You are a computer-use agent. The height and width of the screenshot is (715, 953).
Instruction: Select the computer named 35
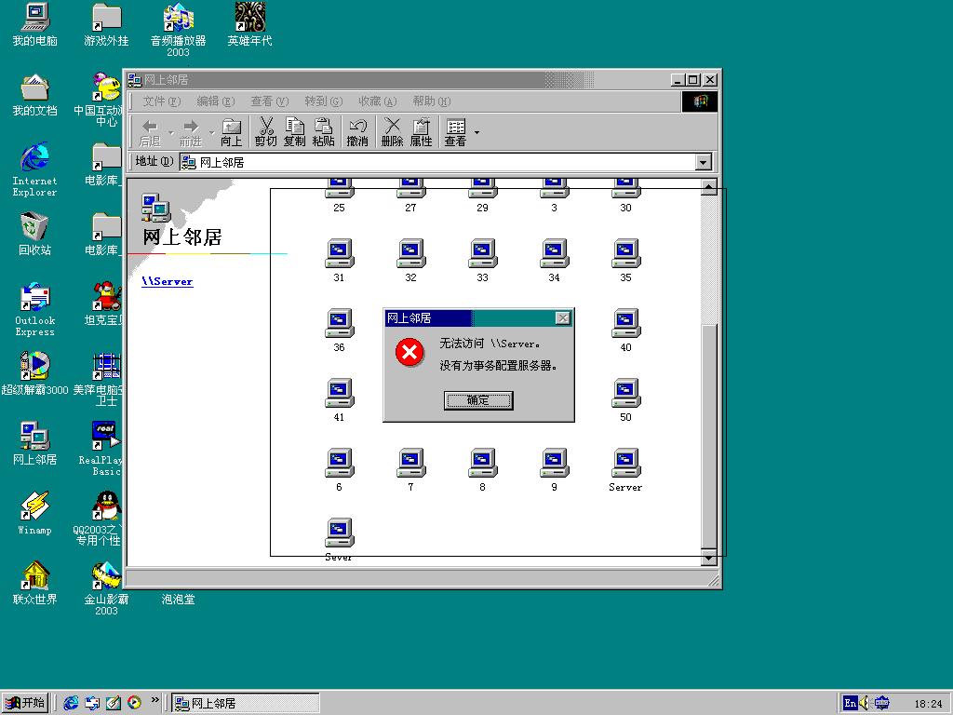tap(626, 261)
